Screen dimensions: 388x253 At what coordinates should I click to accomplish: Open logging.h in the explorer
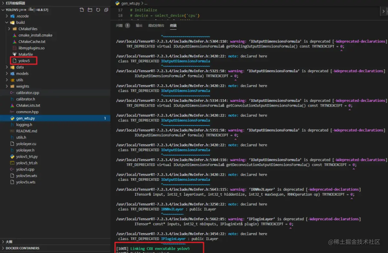tap(24, 124)
